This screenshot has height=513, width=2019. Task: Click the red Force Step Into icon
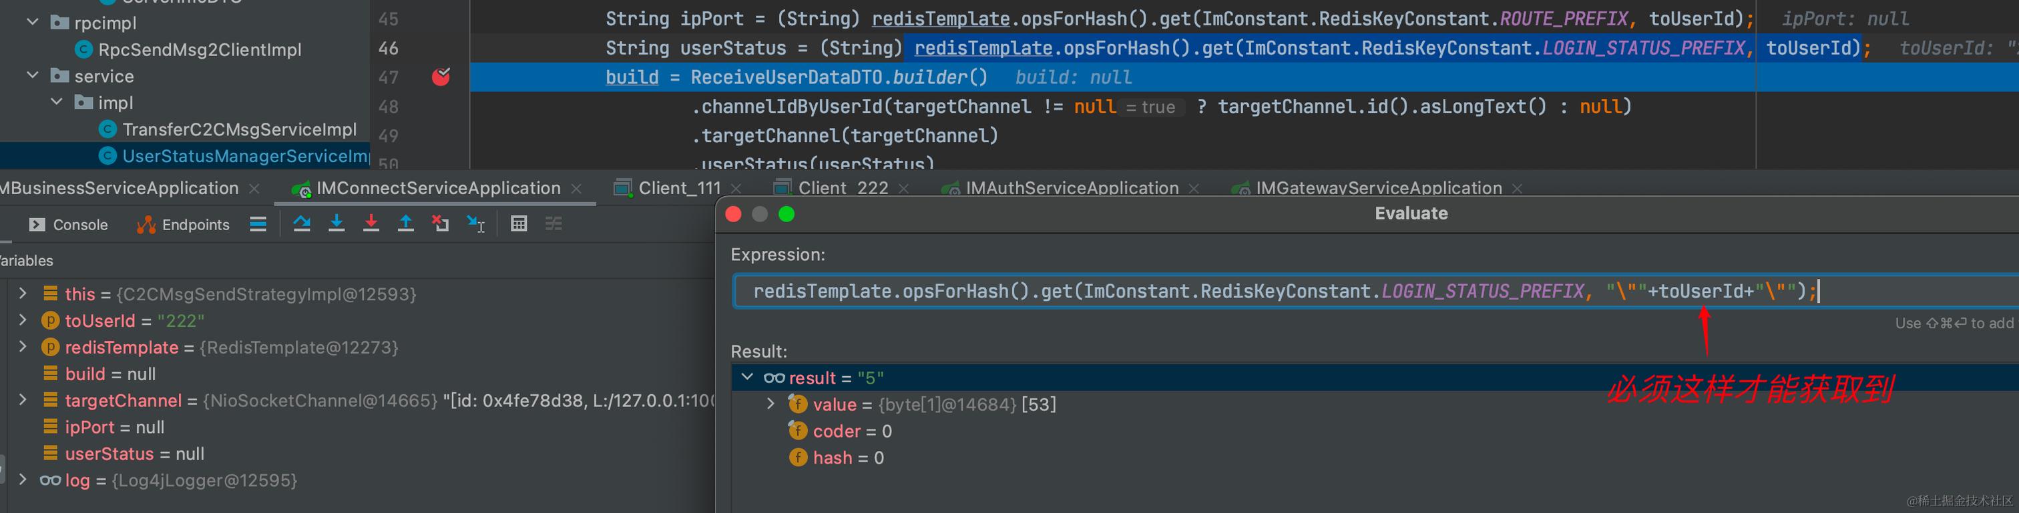tap(371, 224)
